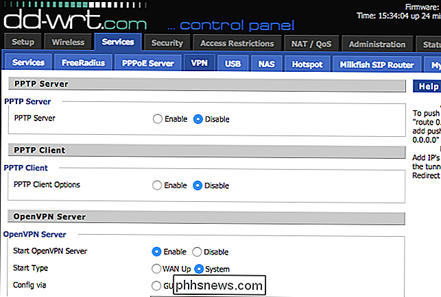The image size is (441, 297).
Task: Click the 'PPTP Client Options' label
Action: [47, 185]
